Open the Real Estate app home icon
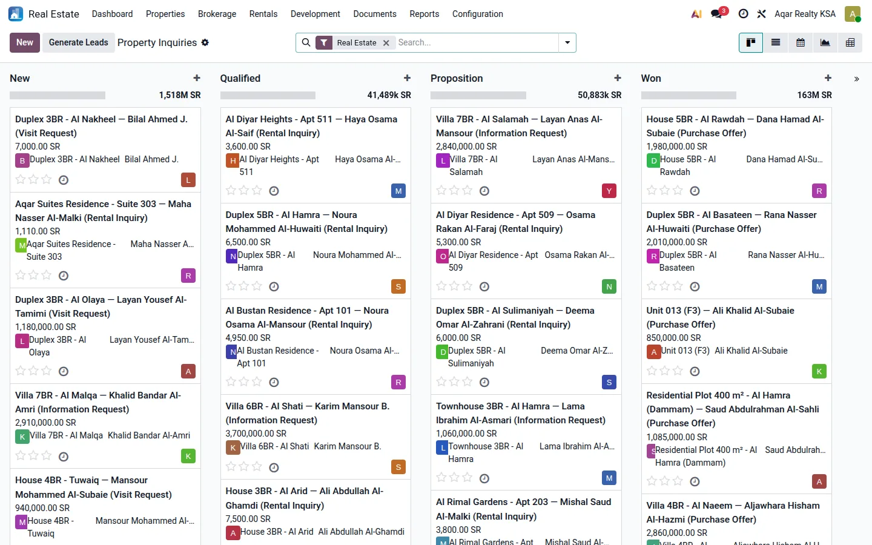Screen dimensions: 872x545 coord(16,14)
